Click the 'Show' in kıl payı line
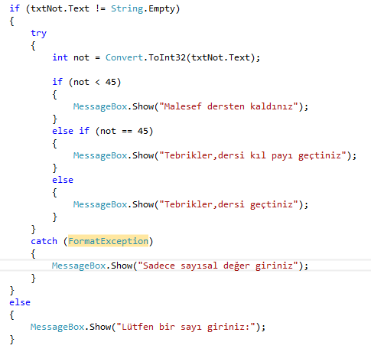 tap(143, 155)
